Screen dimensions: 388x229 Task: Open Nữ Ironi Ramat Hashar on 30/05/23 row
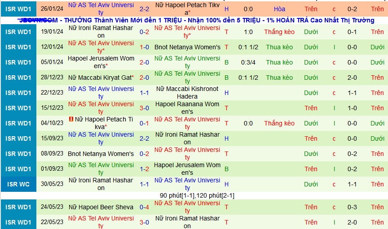coord(101,184)
